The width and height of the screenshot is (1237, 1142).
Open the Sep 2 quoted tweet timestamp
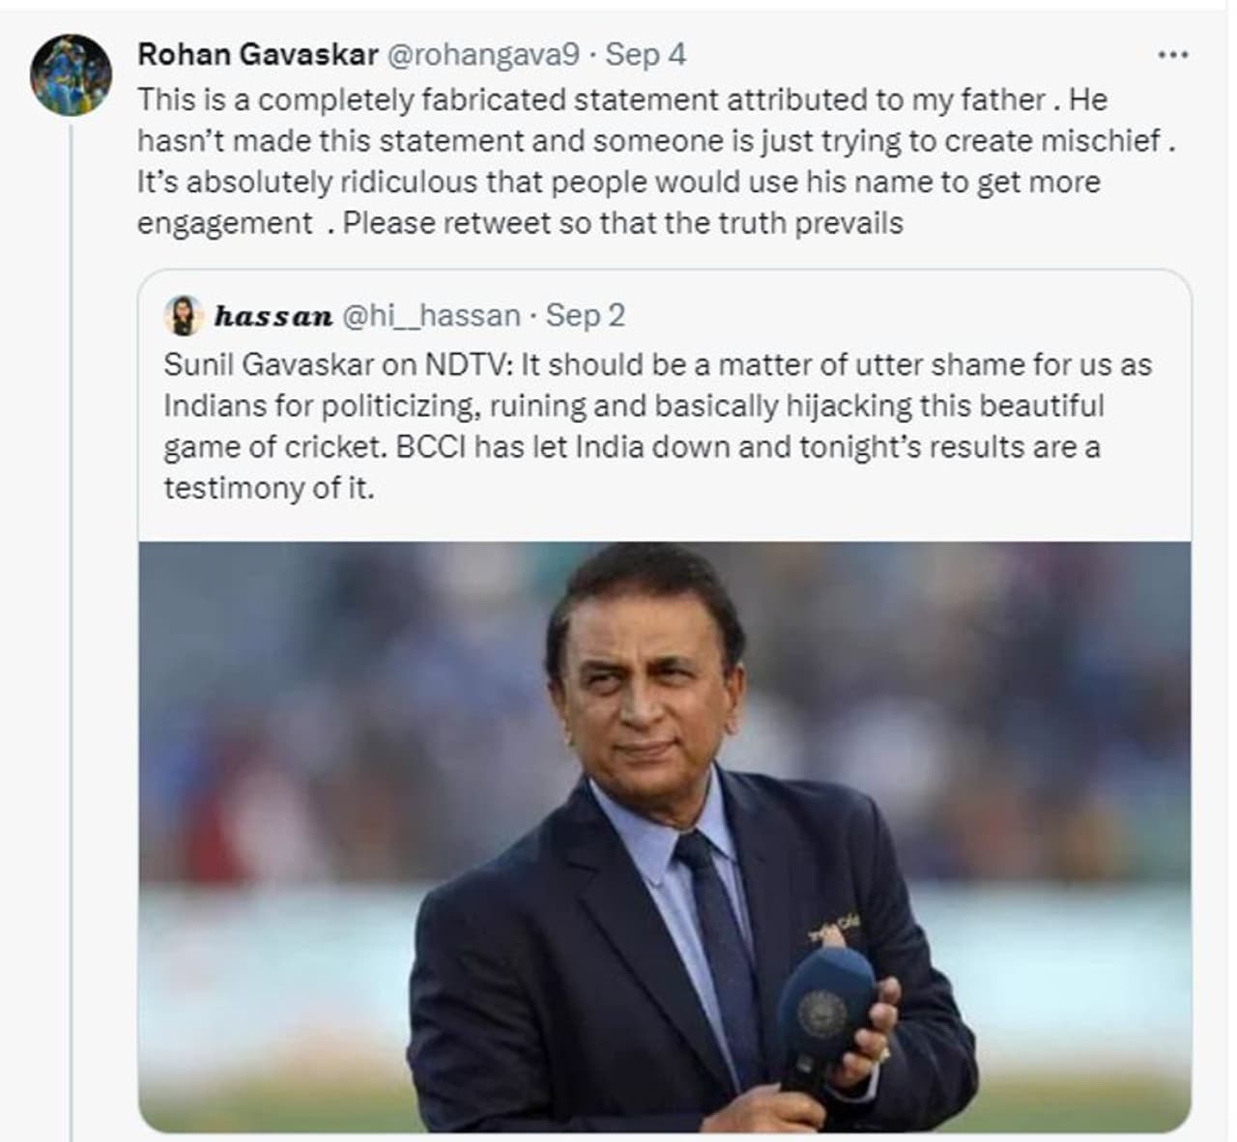click(x=585, y=316)
